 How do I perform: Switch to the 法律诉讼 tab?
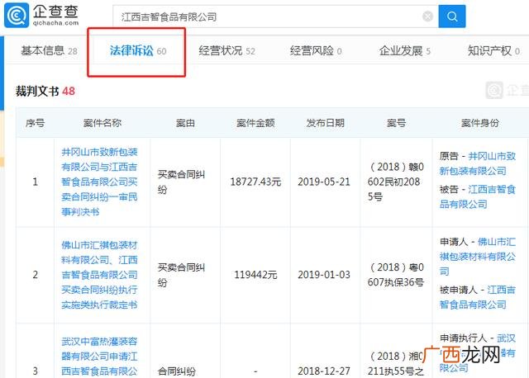pyautogui.click(x=138, y=51)
